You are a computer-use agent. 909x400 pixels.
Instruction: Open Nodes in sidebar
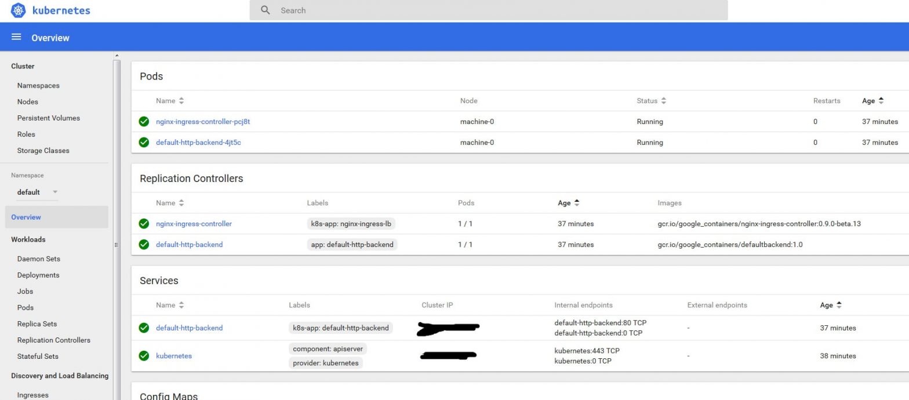click(27, 101)
